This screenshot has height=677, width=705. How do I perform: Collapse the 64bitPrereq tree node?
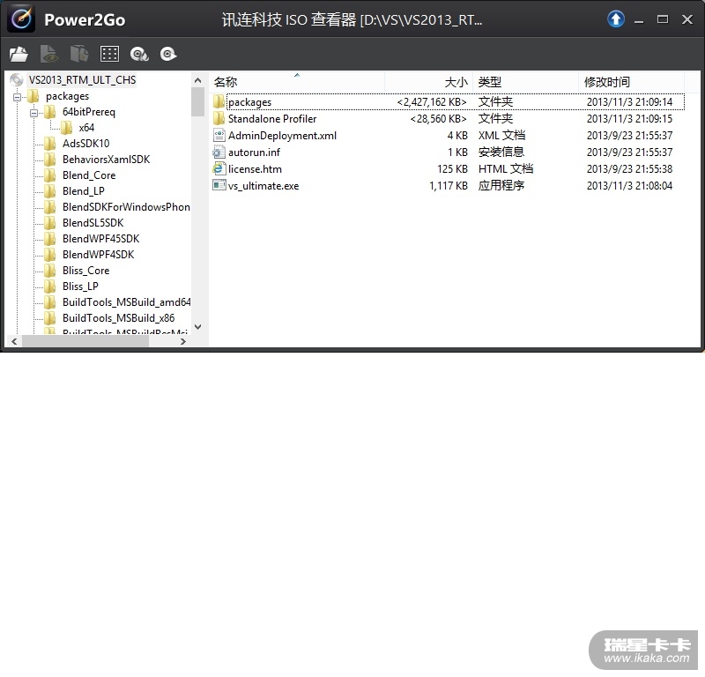33,113
